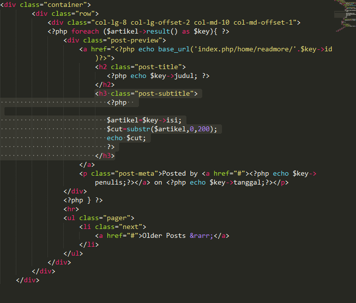
Task: Click the 'echo $cut;' line
Action: click(x=126, y=138)
